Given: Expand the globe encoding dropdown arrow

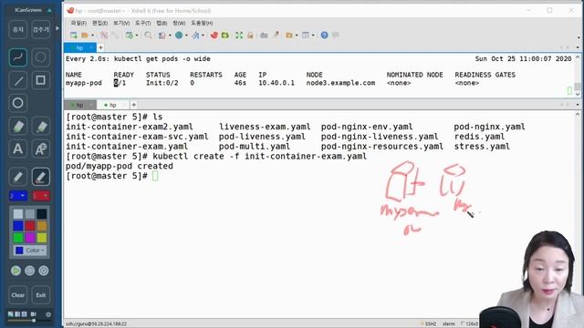Looking at the screenshot, I should click(186, 36).
